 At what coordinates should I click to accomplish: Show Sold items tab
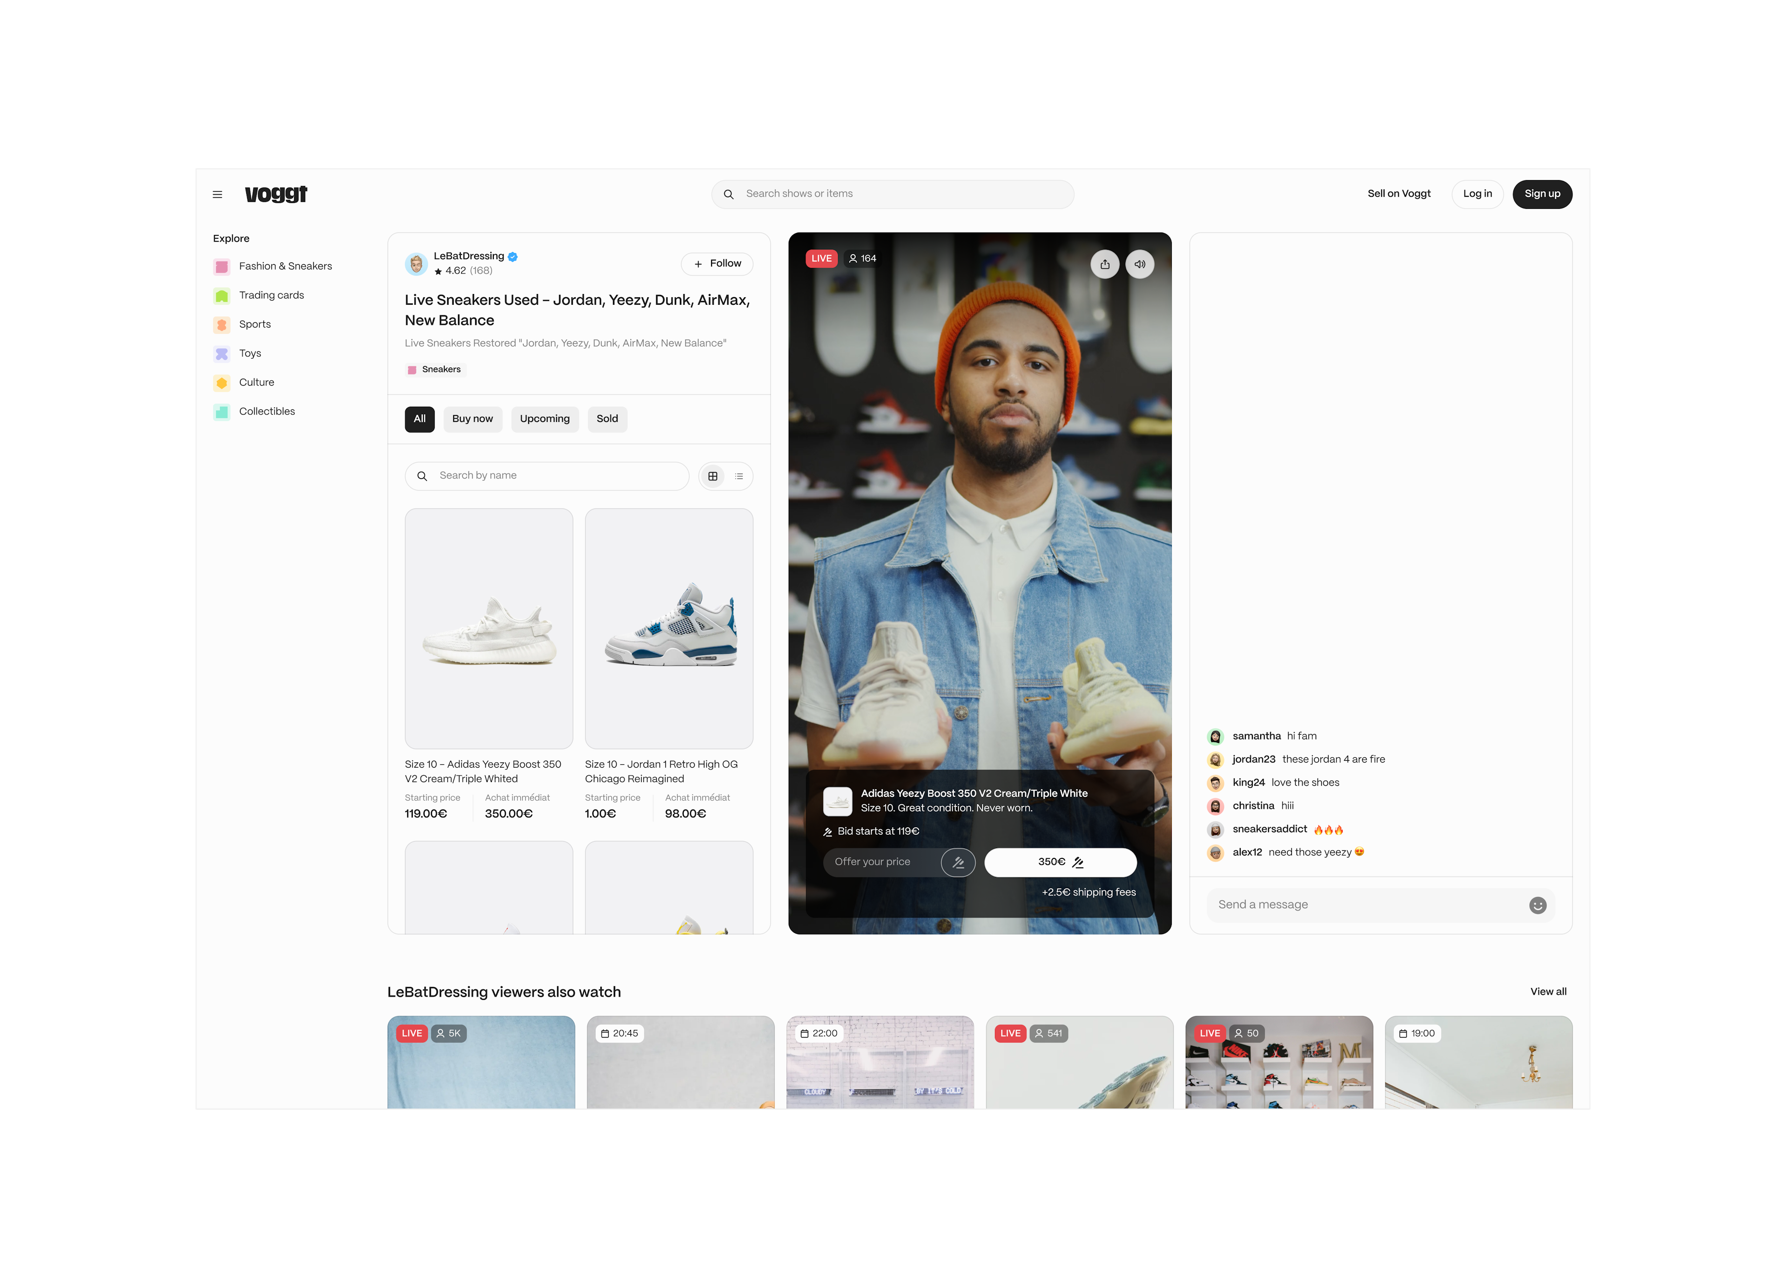606,419
